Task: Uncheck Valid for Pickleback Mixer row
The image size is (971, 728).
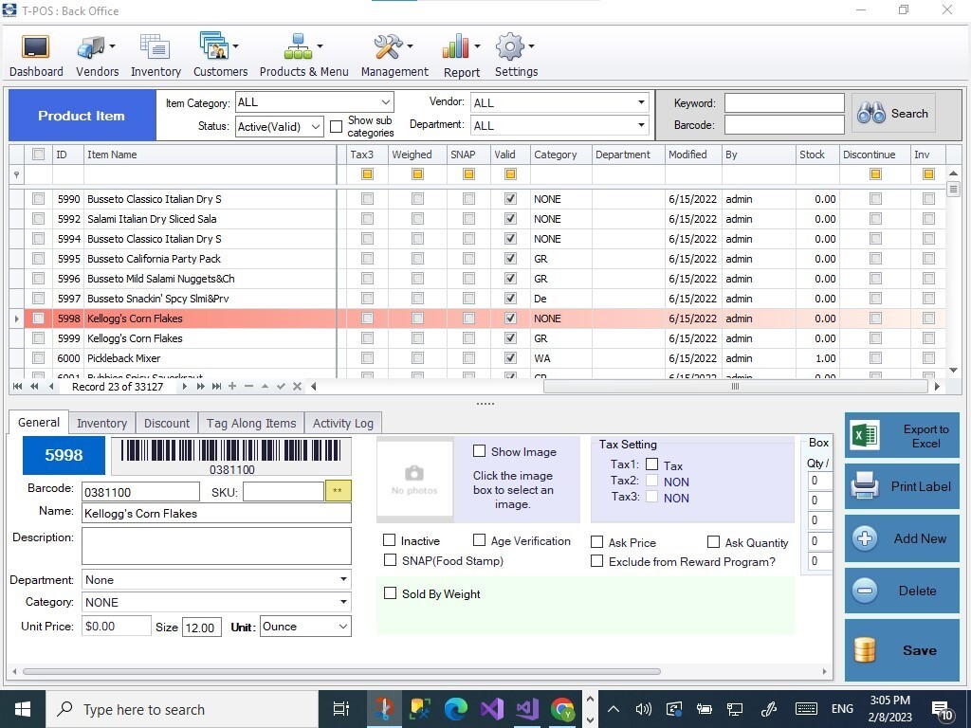Action: click(x=510, y=357)
